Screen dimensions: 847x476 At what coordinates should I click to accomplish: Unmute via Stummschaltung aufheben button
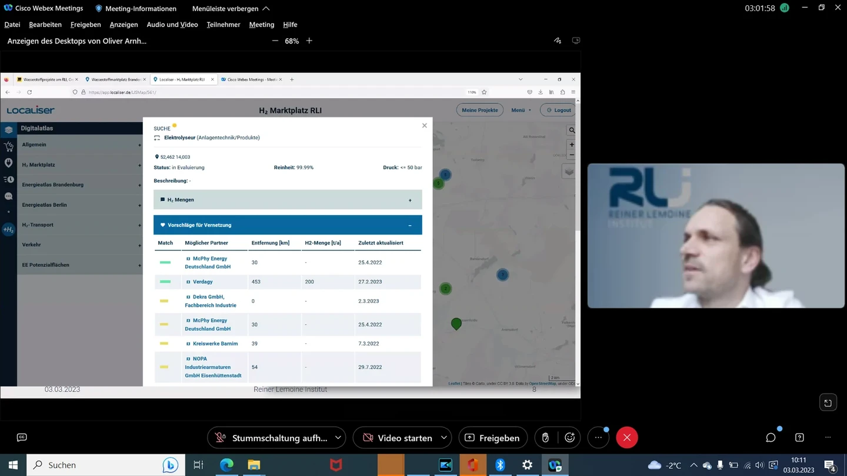(271, 438)
